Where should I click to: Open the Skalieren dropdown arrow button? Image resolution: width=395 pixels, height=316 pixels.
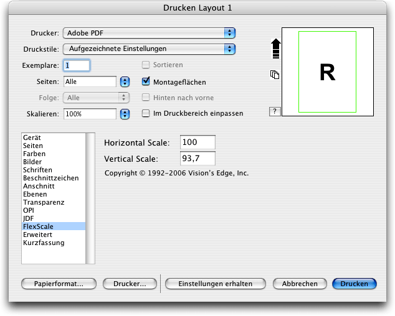(125, 114)
